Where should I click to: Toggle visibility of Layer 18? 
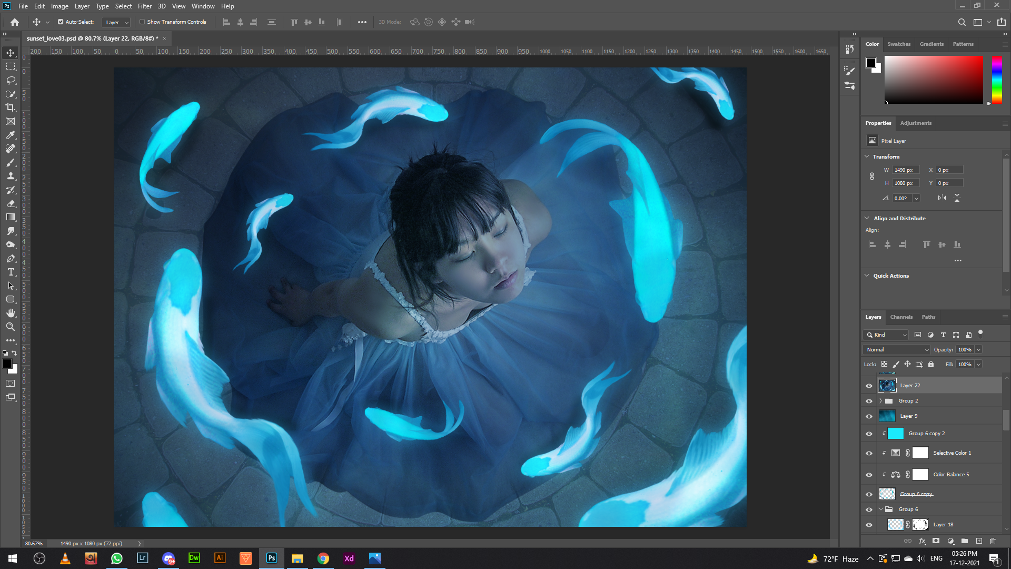[x=869, y=525]
